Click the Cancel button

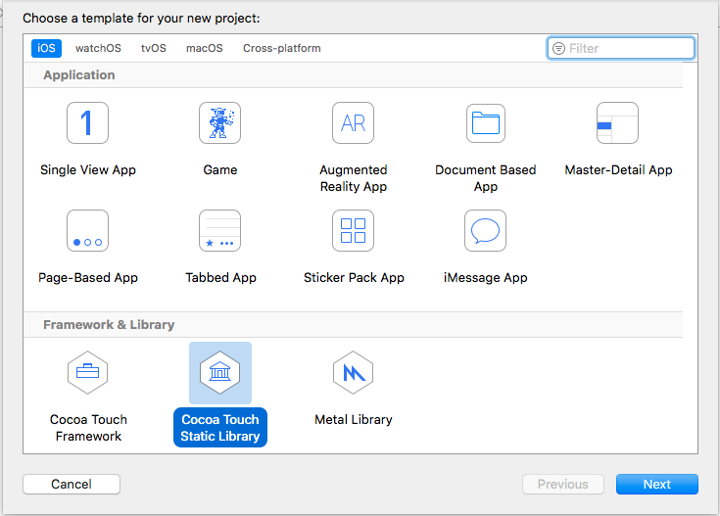pos(72,484)
